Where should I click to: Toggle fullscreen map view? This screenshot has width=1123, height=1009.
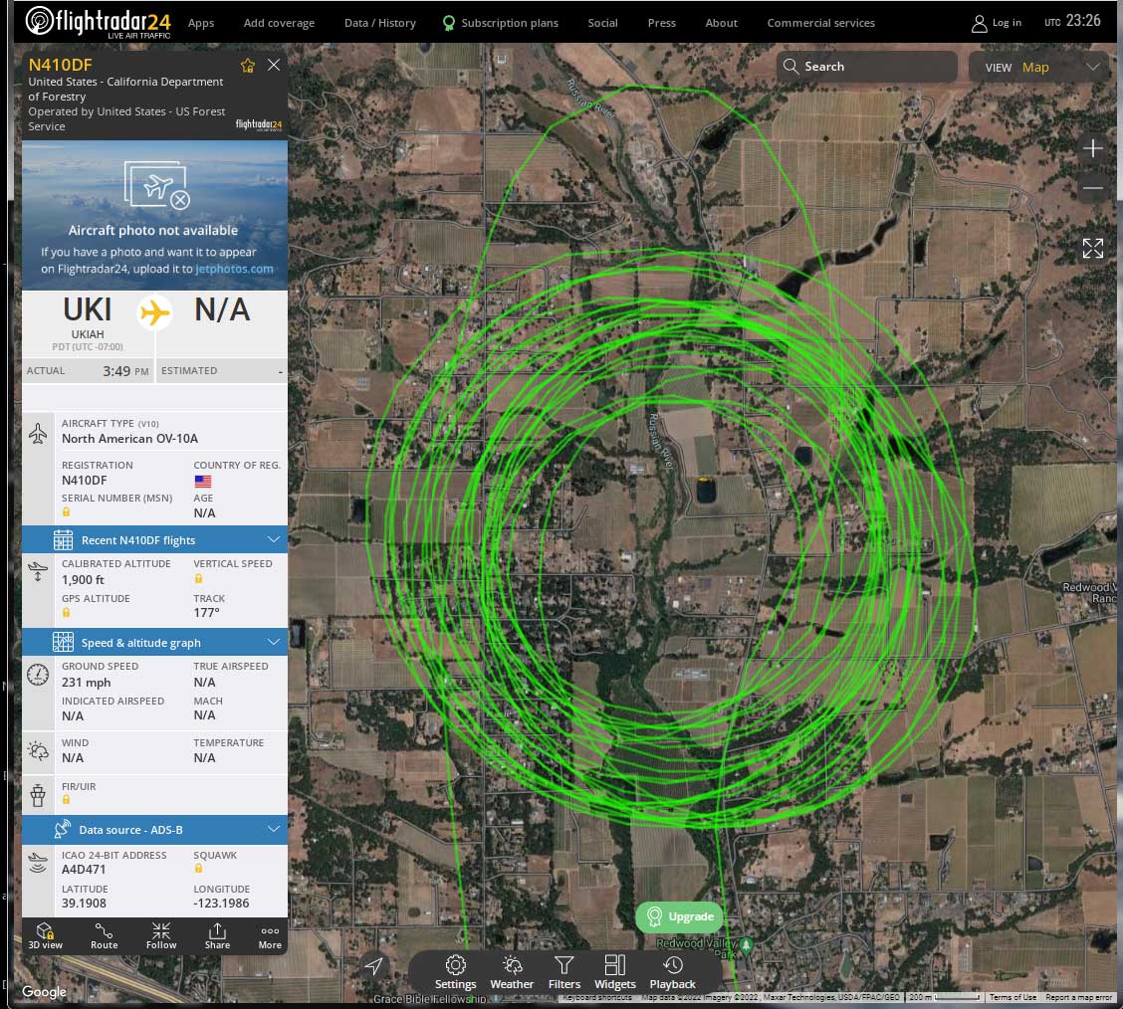[1092, 249]
